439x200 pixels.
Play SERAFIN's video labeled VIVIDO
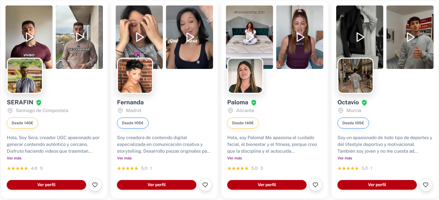[x=29, y=37]
